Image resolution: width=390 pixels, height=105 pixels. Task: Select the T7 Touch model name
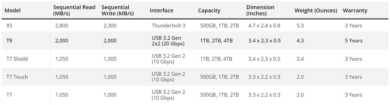coord(17,77)
